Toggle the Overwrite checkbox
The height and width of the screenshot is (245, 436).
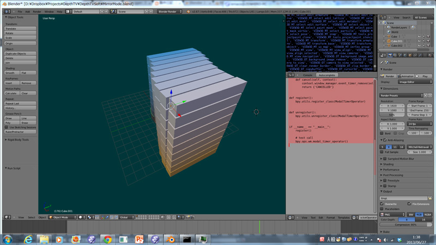pos(382,204)
